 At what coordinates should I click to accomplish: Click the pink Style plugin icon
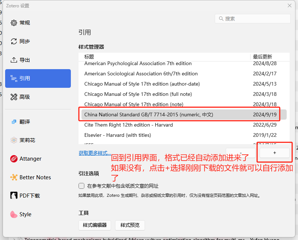(x=14, y=214)
